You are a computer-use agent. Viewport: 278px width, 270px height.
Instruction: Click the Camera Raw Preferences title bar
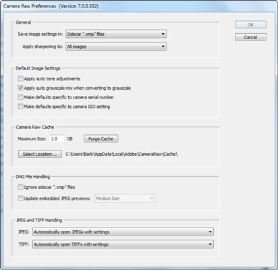pos(139,6)
